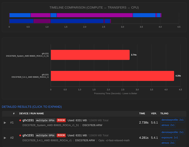Viewport: 189px width, 147px height.
Task: Click the gfx1151 device name in row #2
Action: coord(28,135)
